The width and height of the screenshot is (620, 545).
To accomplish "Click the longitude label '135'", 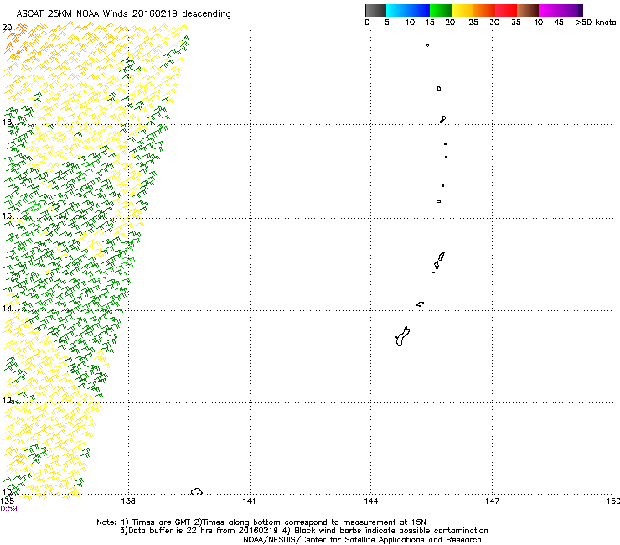I will point(7,501).
